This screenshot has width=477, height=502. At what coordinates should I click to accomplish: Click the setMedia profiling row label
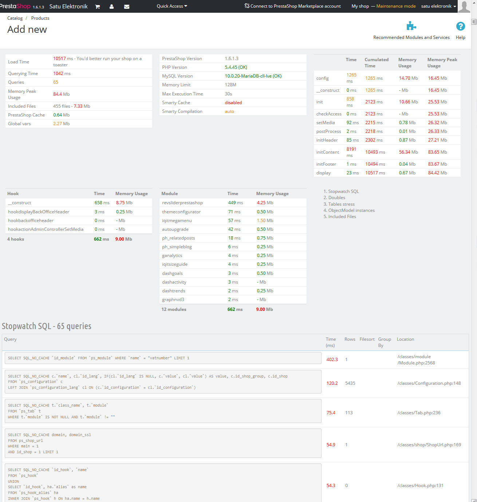(x=326, y=123)
